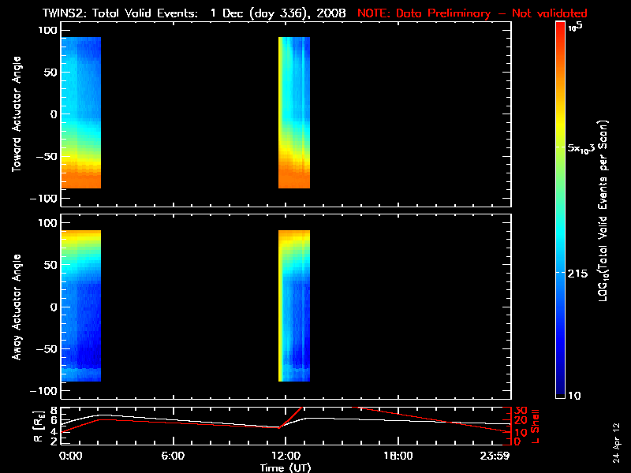Click the red end of the color bar
Viewport: 631px width, 473px height.
click(561, 32)
